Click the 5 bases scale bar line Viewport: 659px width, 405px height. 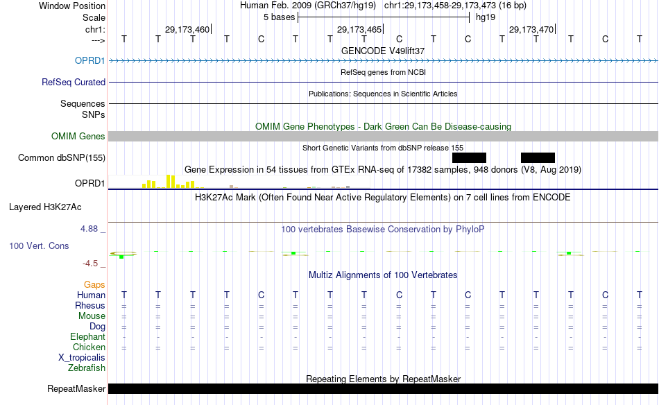[x=384, y=17]
